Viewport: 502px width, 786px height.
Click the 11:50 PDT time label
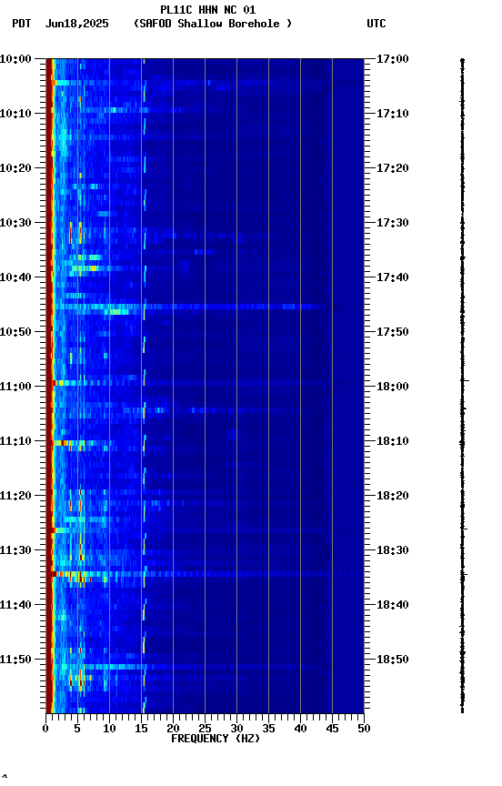15,660
